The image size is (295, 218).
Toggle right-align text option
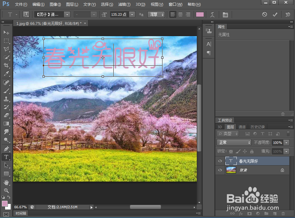pyautogui.click(x=188, y=14)
